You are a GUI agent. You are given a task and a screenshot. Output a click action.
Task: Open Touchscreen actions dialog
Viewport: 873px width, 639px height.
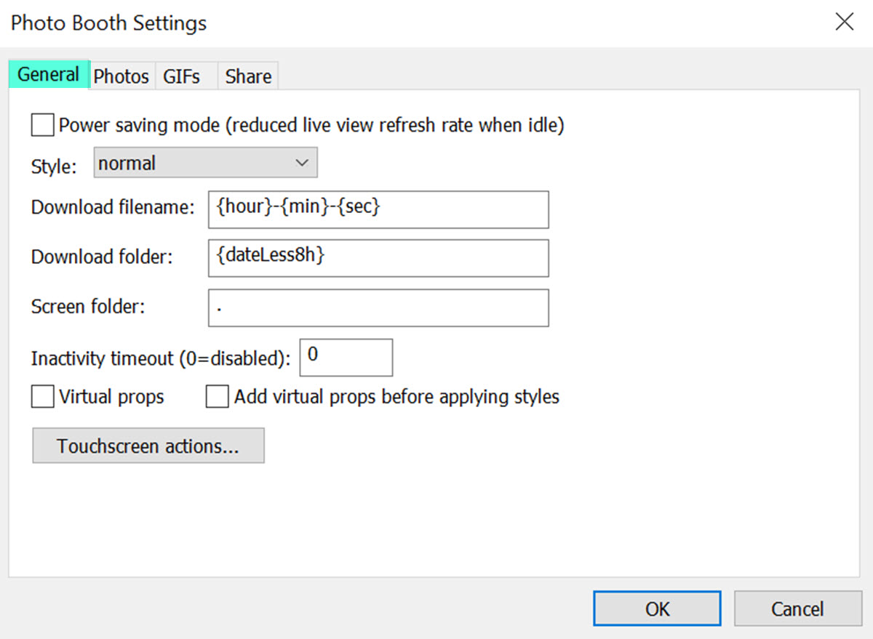click(148, 446)
